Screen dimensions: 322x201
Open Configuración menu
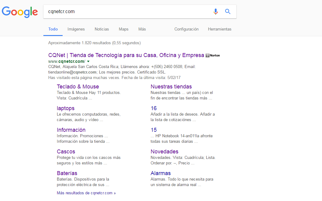pyautogui.click(x=186, y=29)
